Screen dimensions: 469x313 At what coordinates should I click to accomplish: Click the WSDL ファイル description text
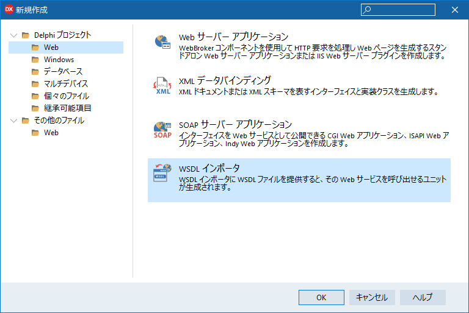coord(313,183)
